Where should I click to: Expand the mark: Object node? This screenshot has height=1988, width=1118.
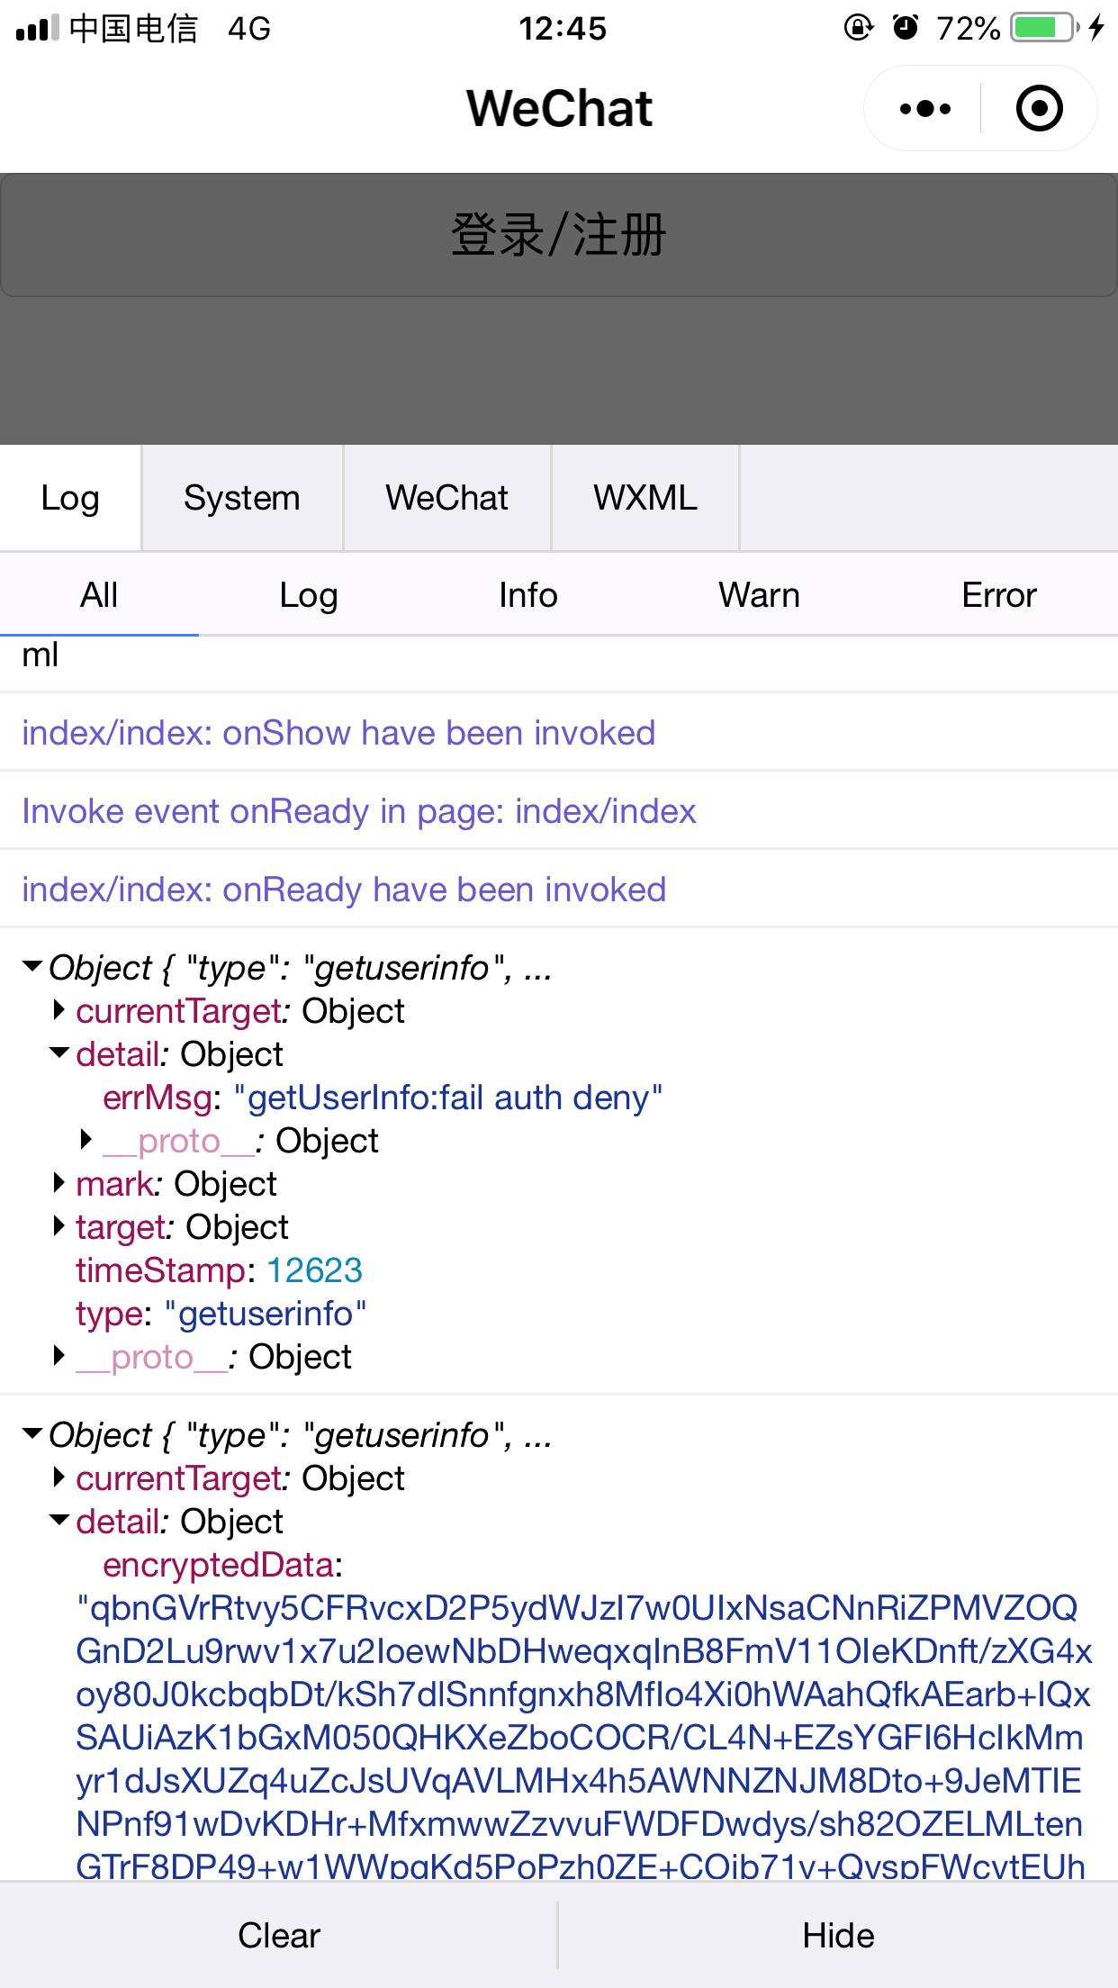(59, 1183)
